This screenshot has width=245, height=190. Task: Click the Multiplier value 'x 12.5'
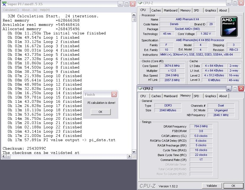[x=172, y=70]
